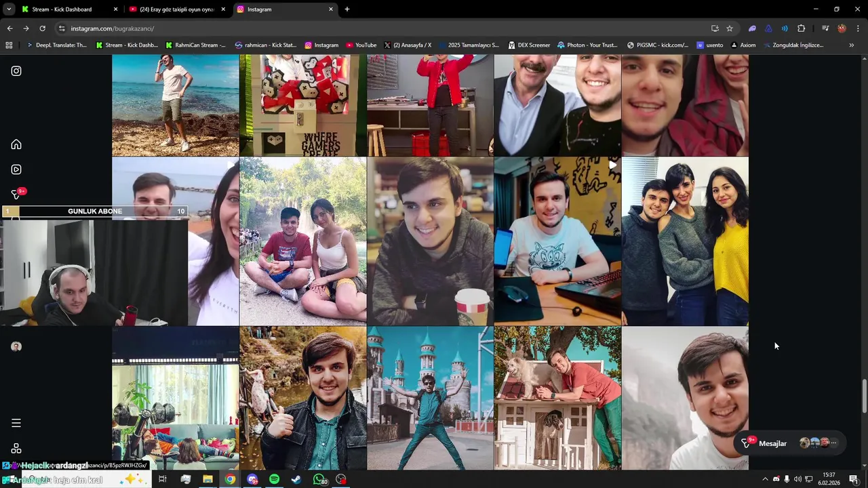Viewport: 868px width, 488px height.
Task: Open Photon bookmark
Action: click(x=587, y=45)
